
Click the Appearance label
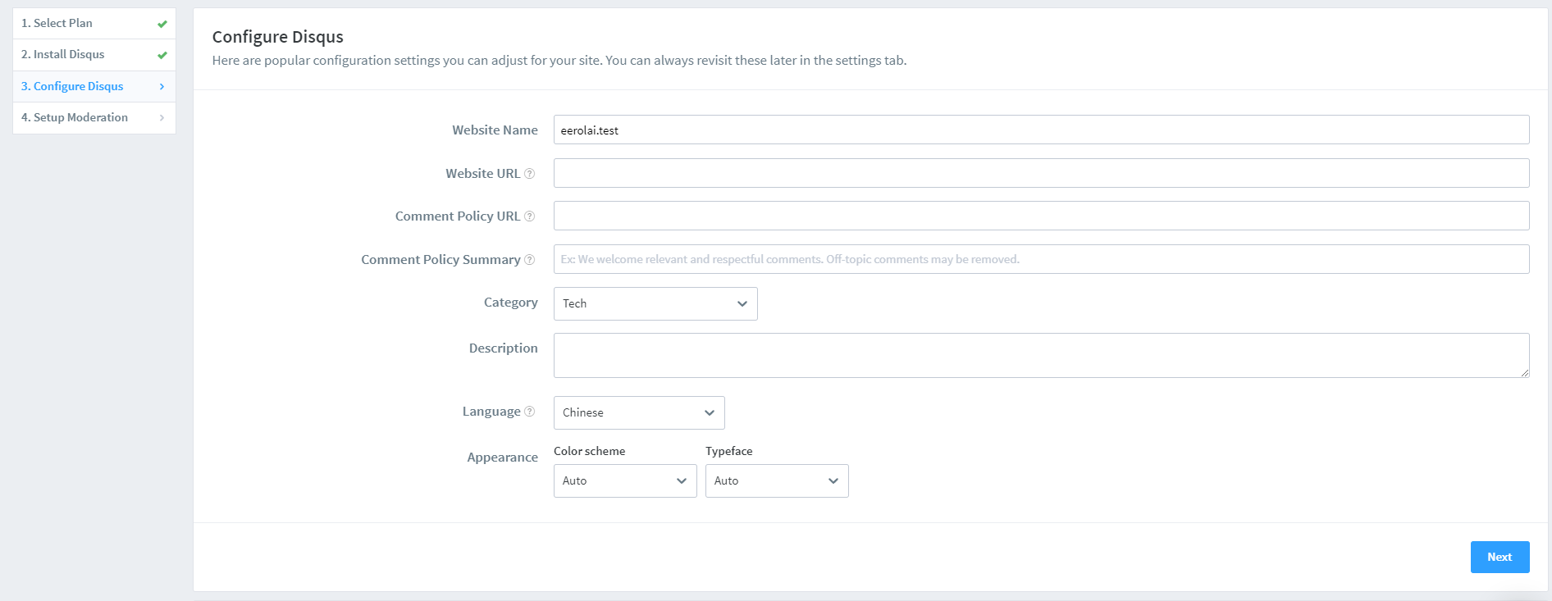502,458
